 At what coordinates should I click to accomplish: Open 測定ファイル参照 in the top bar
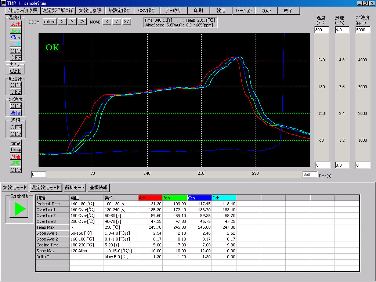22,11
